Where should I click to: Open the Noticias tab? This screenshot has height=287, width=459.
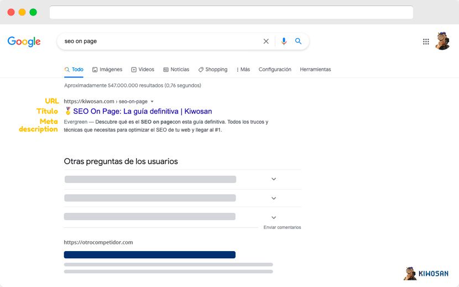[x=176, y=70]
